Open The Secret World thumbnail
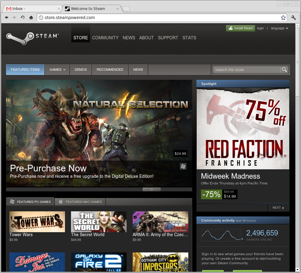This screenshot has width=301, height=273. click(x=99, y=222)
